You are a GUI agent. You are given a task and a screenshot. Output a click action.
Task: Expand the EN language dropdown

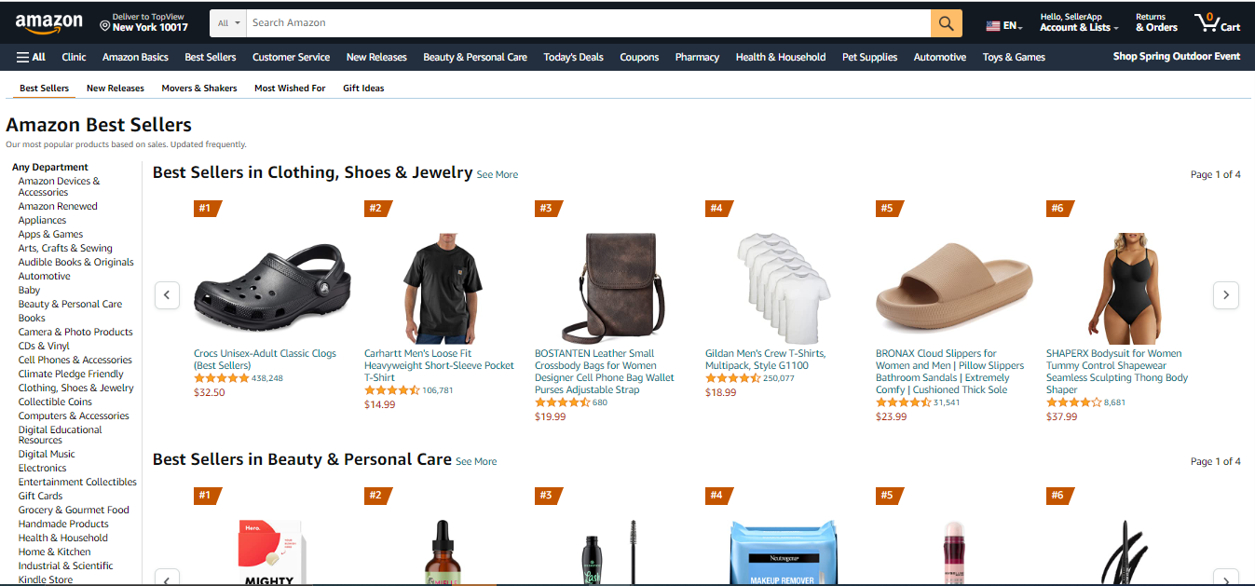point(1013,26)
